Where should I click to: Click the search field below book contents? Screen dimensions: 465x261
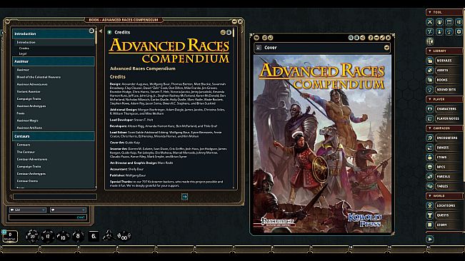(55, 197)
